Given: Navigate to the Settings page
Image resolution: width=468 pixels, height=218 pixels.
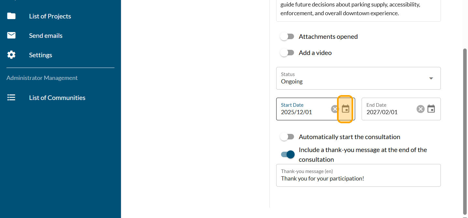Looking at the screenshot, I should tap(40, 55).
